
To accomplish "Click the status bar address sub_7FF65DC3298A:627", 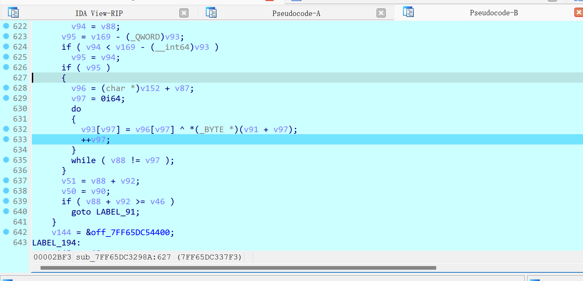I will pos(123,257).
